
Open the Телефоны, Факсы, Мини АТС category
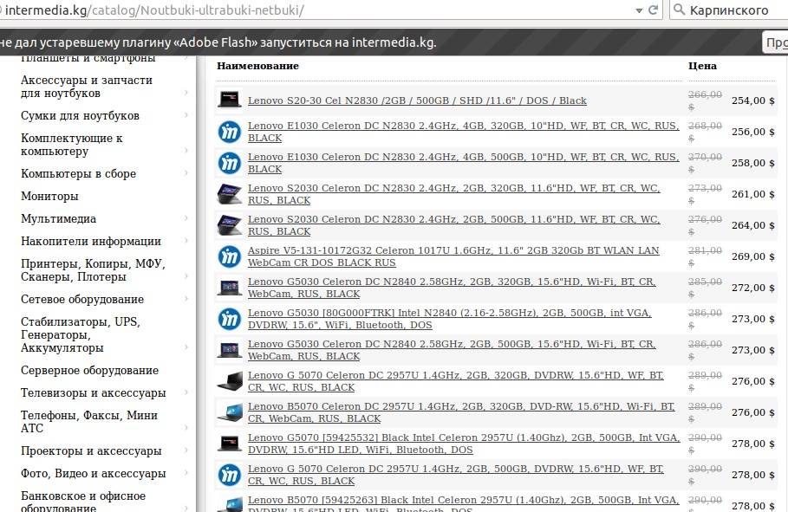coord(89,422)
